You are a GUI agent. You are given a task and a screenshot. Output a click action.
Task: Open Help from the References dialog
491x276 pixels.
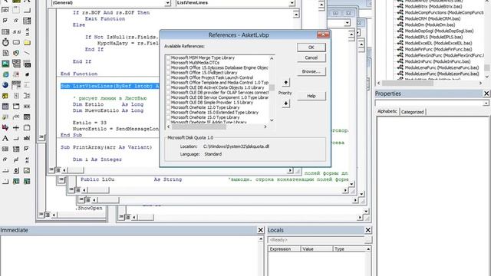click(x=311, y=96)
